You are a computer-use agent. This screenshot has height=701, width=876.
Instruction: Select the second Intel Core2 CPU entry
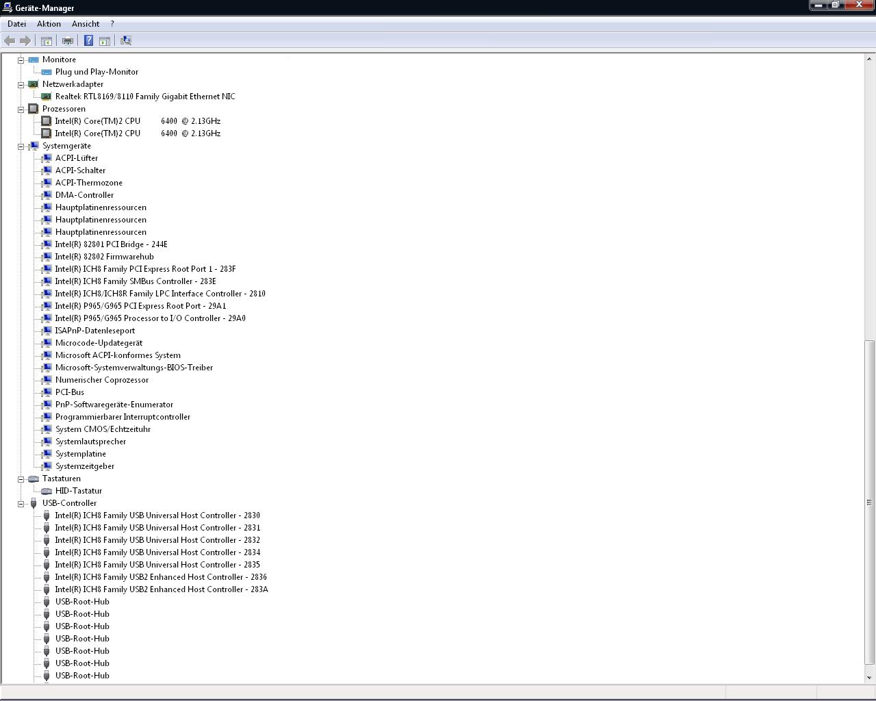pyautogui.click(x=138, y=133)
